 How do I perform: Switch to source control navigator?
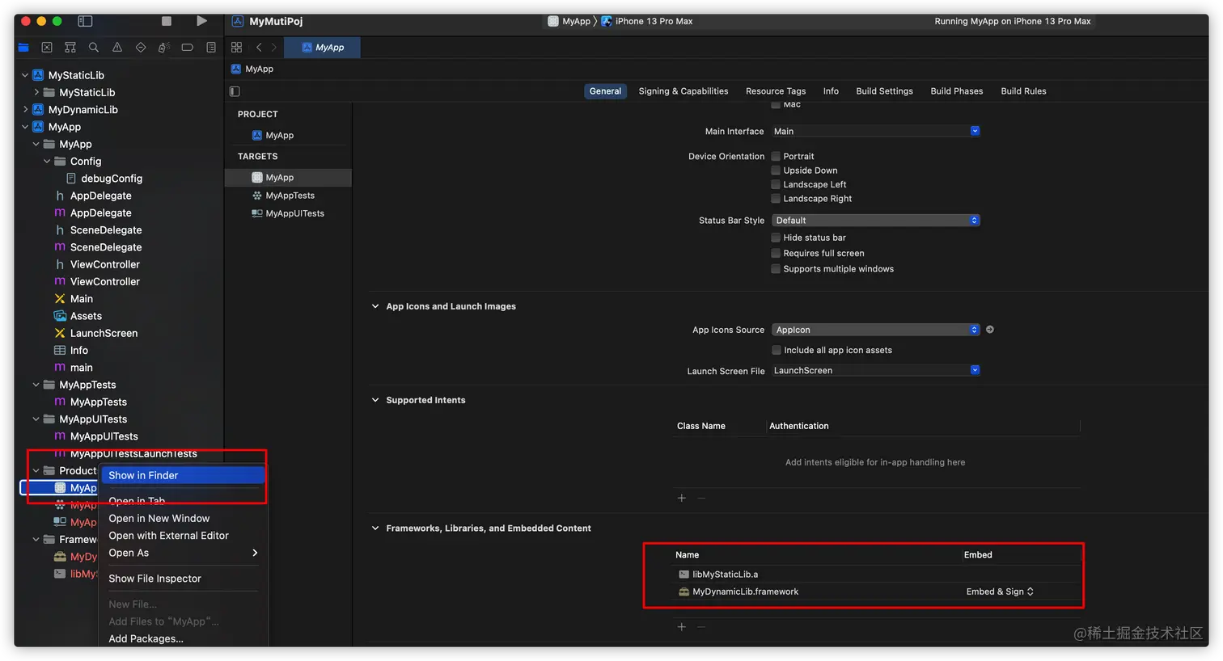click(47, 48)
